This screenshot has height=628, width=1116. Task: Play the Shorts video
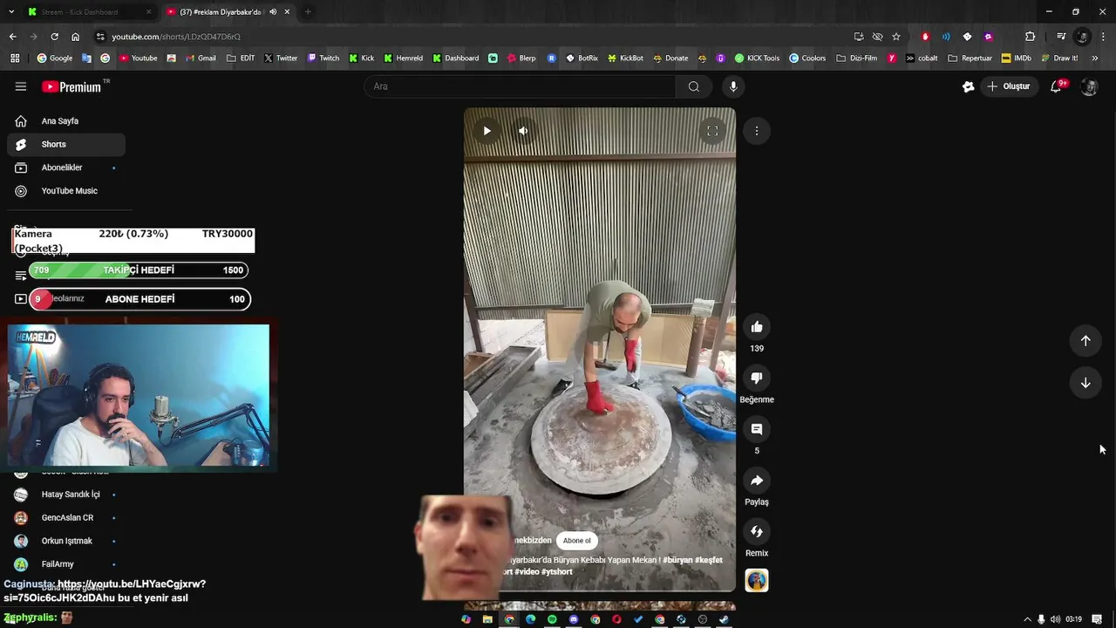point(487,131)
